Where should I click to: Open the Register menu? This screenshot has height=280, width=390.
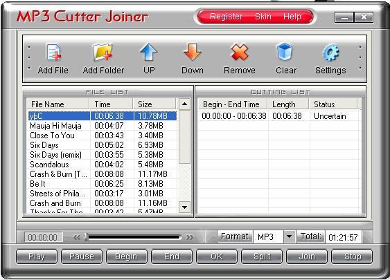pyautogui.click(x=226, y=17)
